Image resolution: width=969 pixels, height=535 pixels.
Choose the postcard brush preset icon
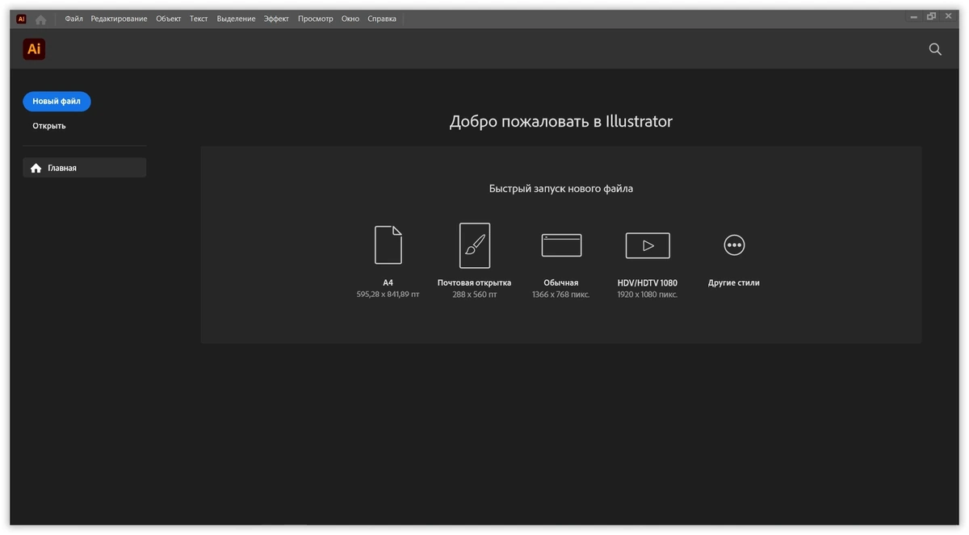point(475,245)
